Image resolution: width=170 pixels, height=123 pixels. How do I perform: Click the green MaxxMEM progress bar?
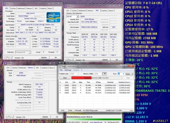[x=94, y=119]
